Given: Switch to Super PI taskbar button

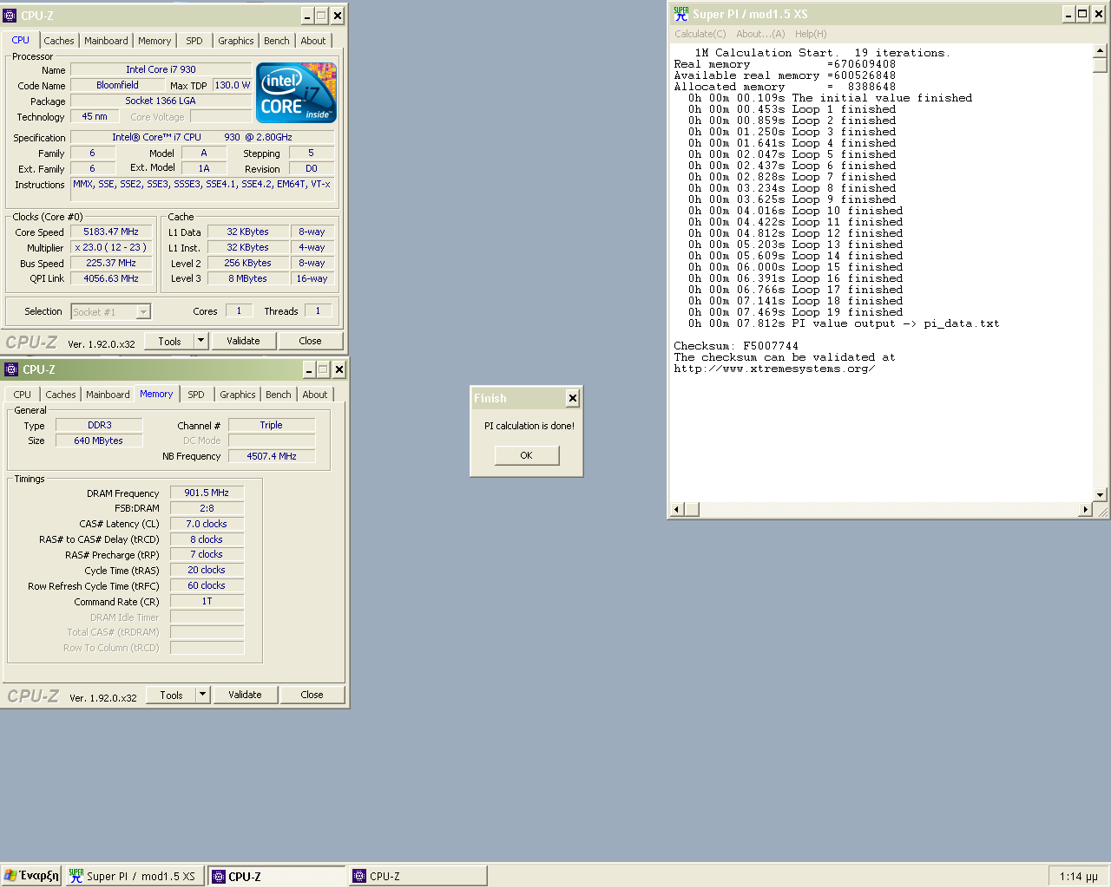Looking at the screenshot, I should [x=135, y=876].
